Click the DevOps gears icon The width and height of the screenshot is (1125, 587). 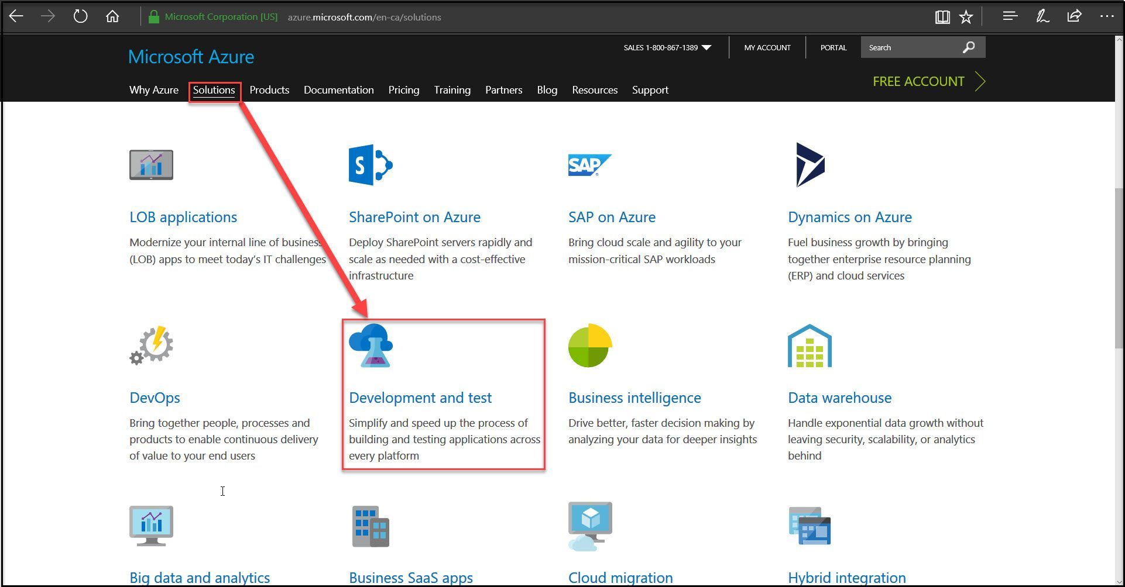click(150, 346)
